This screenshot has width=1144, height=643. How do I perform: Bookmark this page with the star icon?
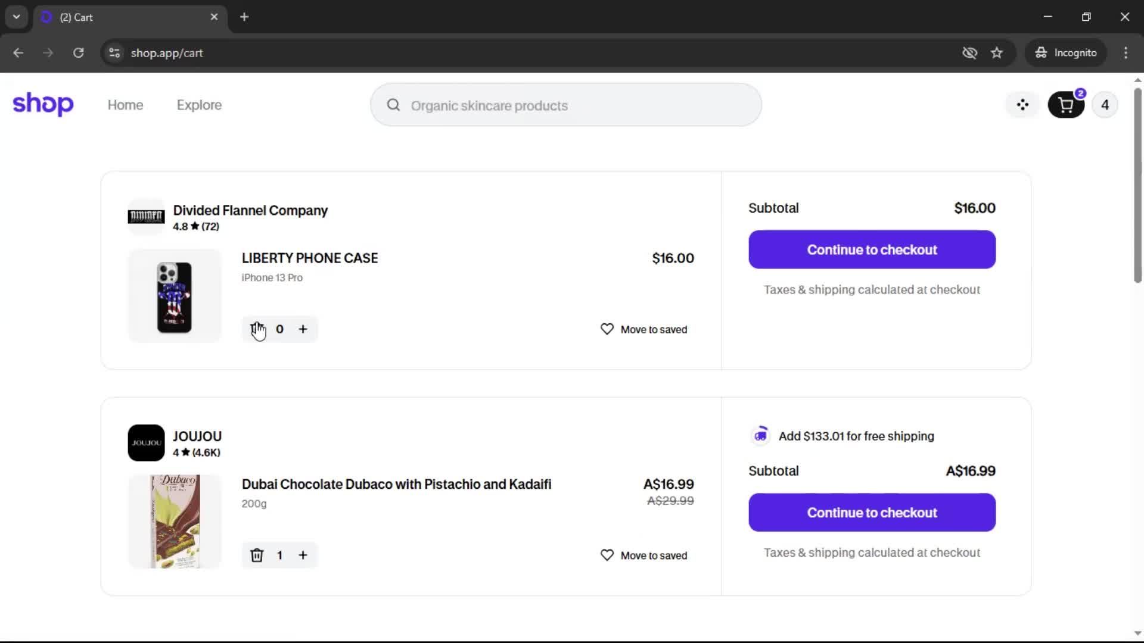click(x=997, y=53)
